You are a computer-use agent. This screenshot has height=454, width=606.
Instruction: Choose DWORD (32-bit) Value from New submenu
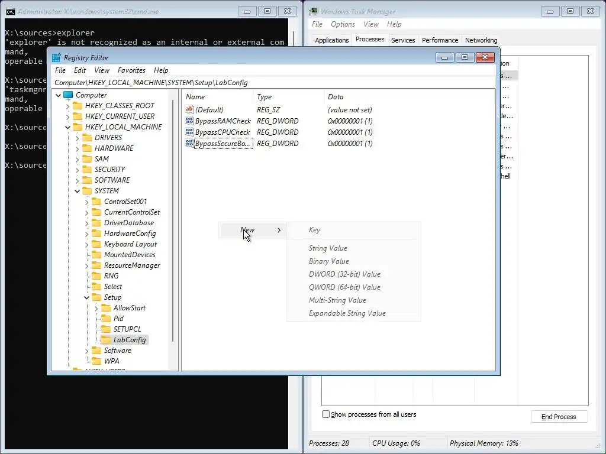pos(345,274)
